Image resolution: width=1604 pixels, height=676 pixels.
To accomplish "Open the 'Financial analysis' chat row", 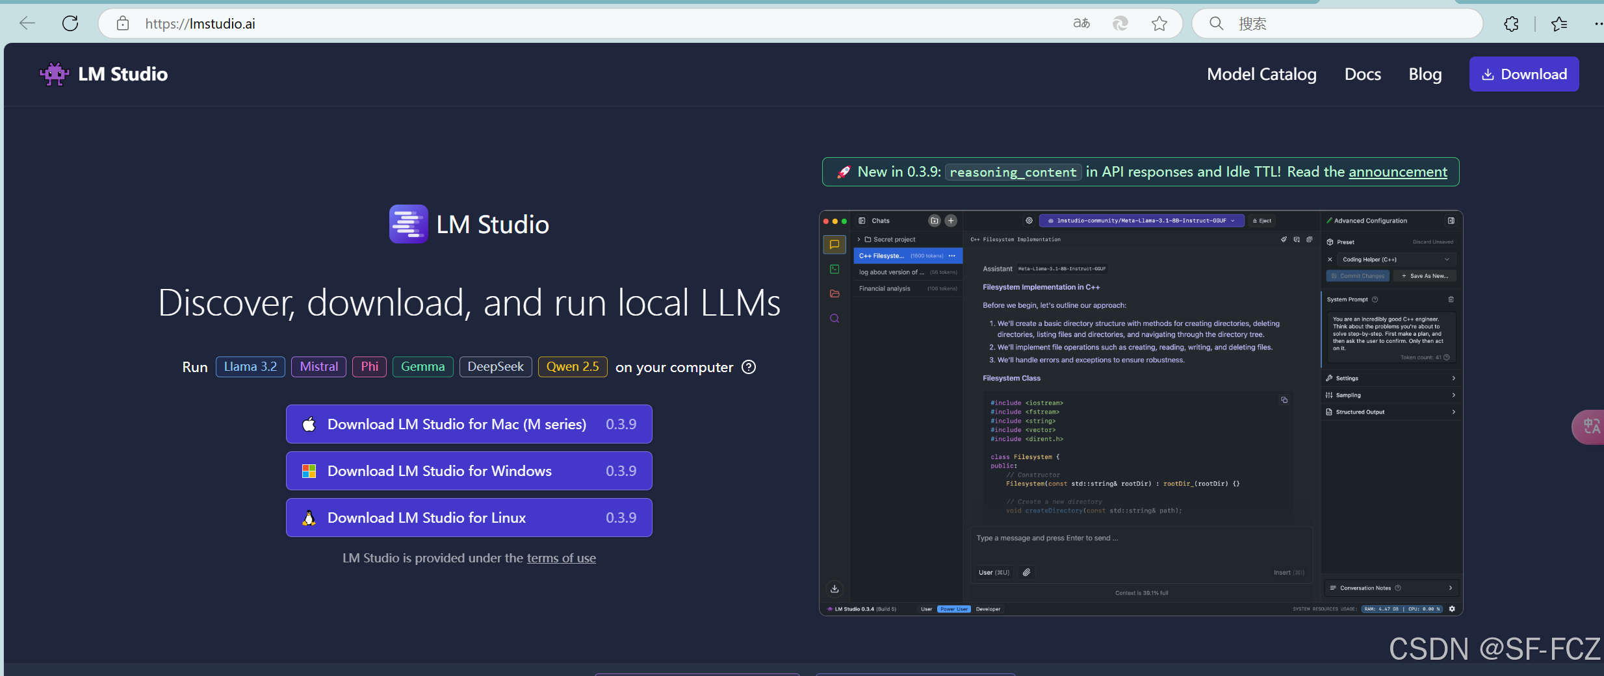I will (x=908, y=288).
